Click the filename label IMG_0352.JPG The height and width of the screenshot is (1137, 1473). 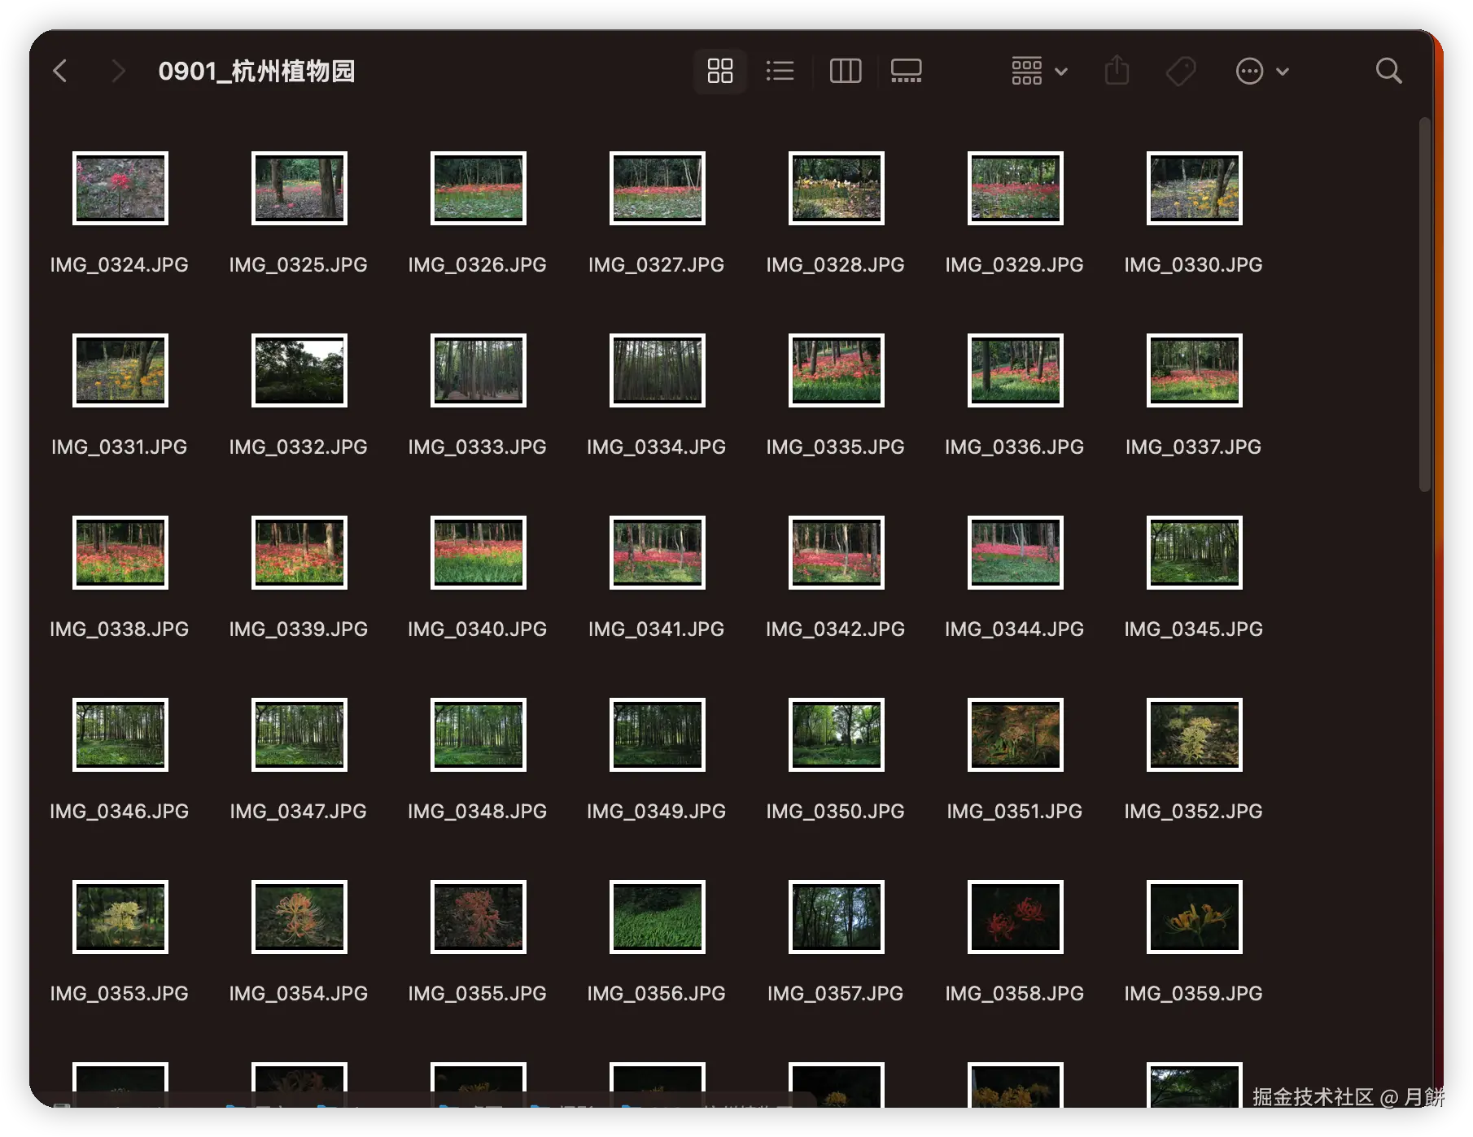[x=1194, y=812]
